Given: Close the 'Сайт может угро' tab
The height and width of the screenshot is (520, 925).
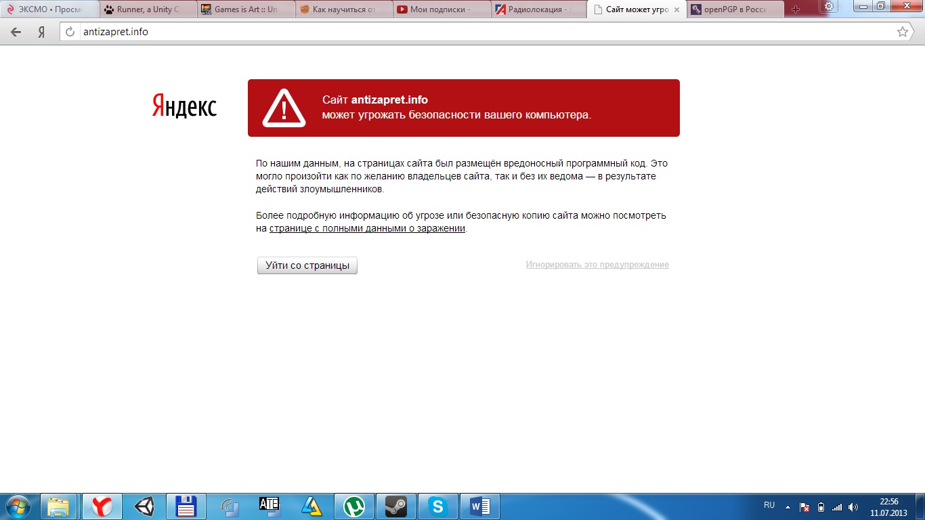Looking at the screenshot, I should 676,10.
